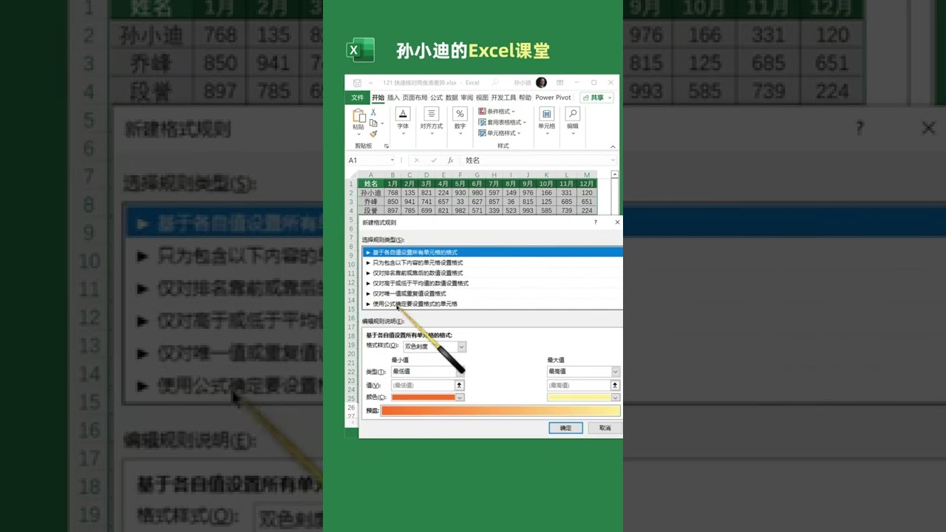
Task: Open the 字体 font group icon
Action: 403,114
